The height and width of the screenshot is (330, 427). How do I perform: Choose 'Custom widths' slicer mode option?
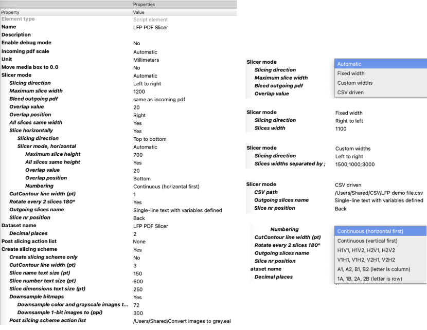354,83
